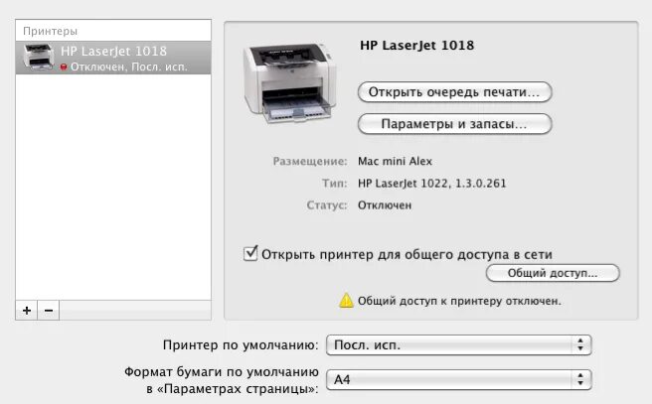Click the Размещение label
Viewport: 652px width, 404px height.
[x=310, y=161]
